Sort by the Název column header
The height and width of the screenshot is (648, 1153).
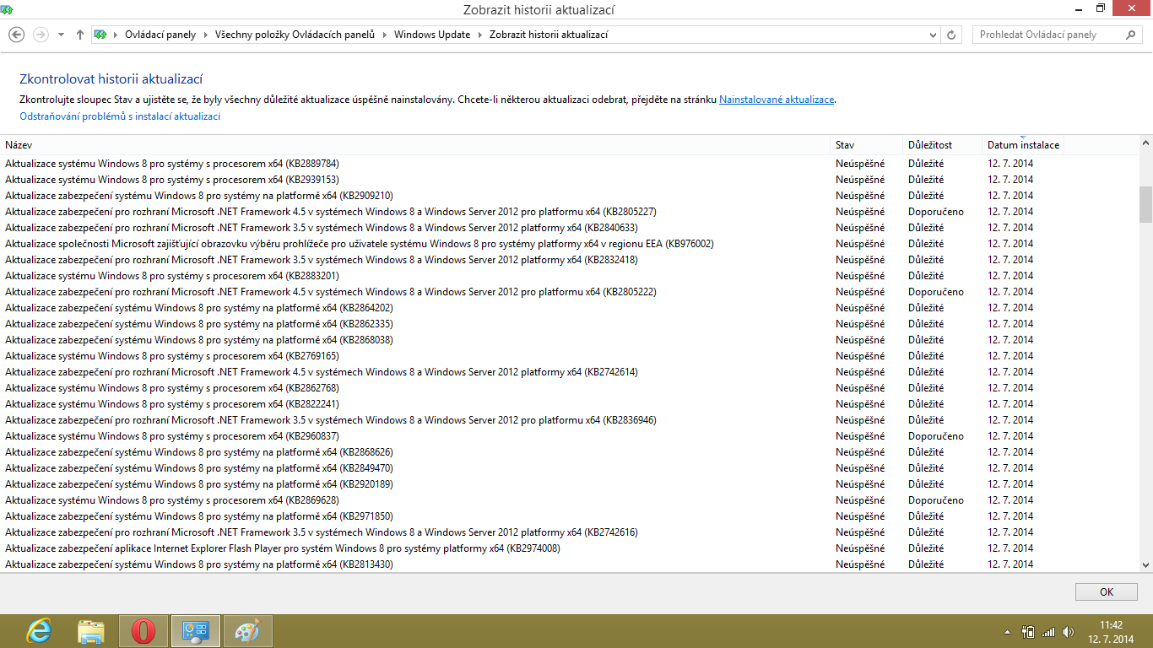(415, 145)
